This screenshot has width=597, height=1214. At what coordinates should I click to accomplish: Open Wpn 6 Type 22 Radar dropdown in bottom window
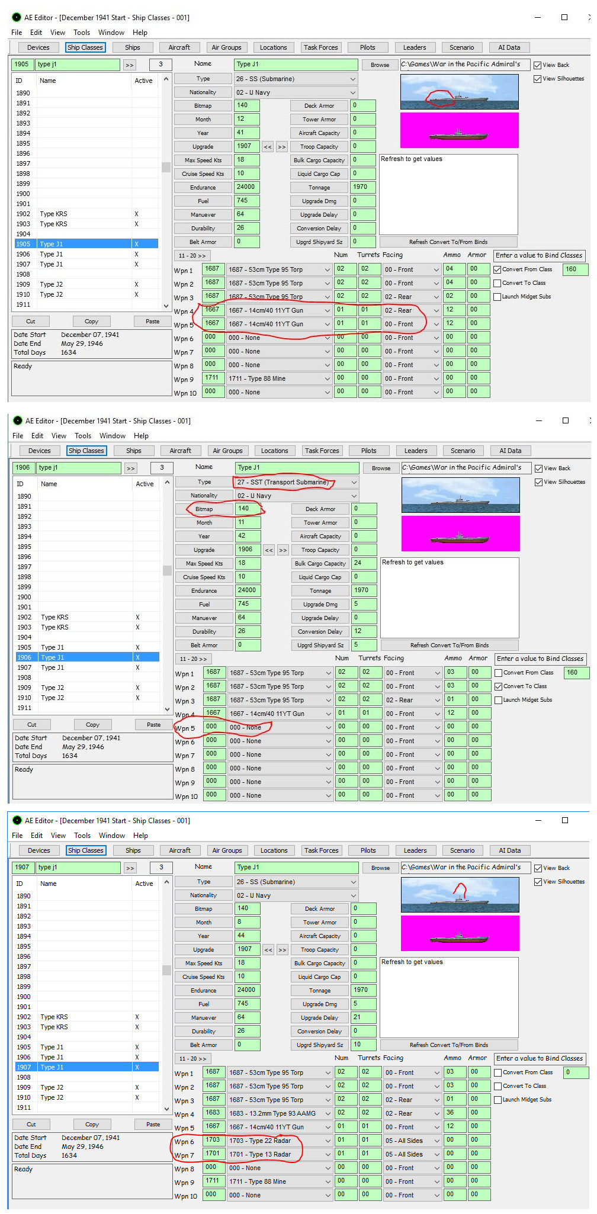tap(280, 1141)
